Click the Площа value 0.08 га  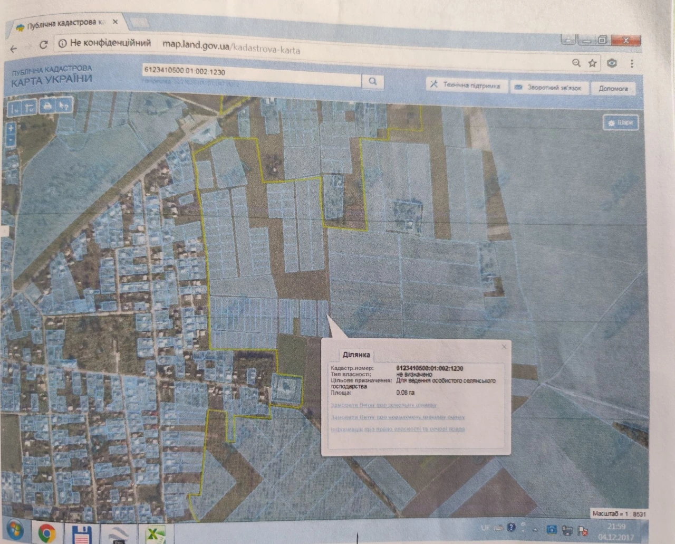point(405,393)
